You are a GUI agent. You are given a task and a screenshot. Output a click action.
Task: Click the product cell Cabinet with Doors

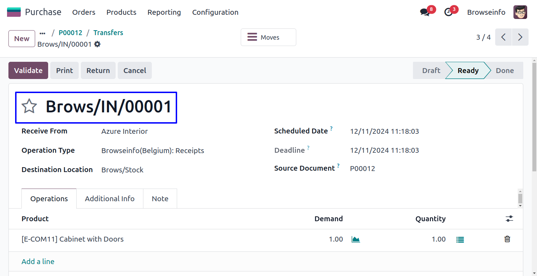click(x=72, y=239)
